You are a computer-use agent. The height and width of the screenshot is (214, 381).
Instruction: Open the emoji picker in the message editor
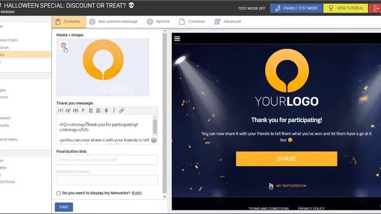(x=154, y=140)
